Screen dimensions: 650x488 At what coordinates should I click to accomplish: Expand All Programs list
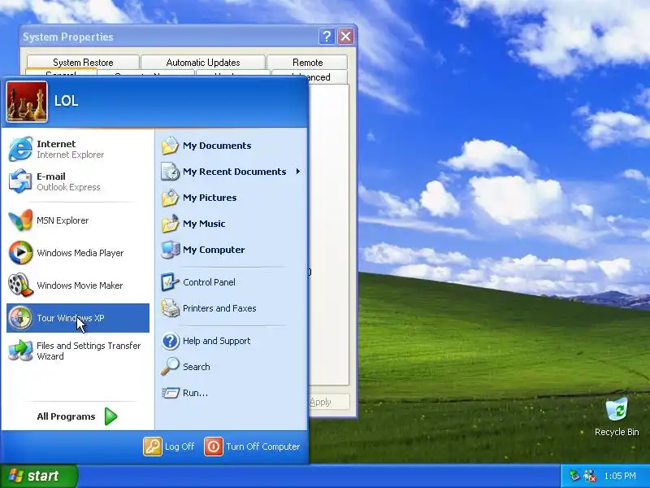point(78,416)
